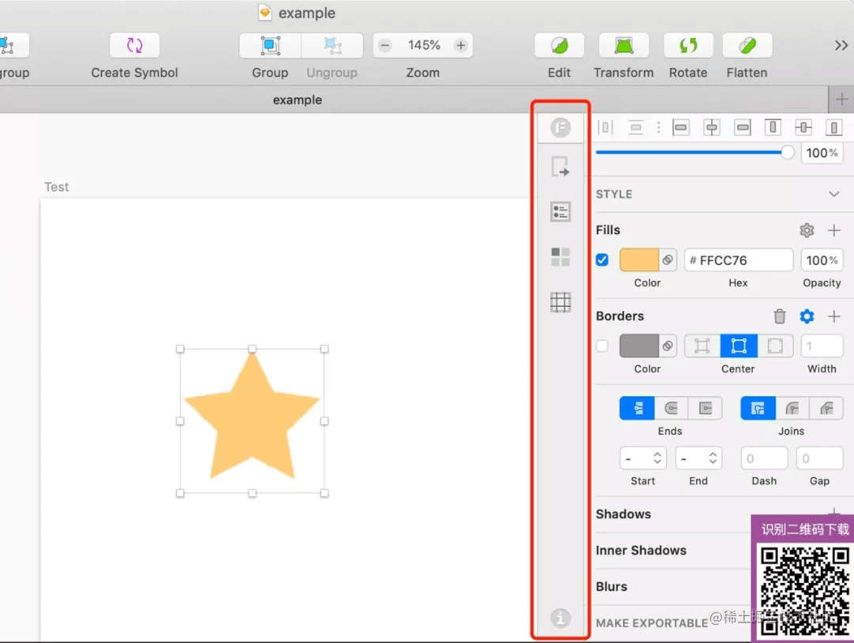Open the blue Borders gear options

(x=807, y=316)
